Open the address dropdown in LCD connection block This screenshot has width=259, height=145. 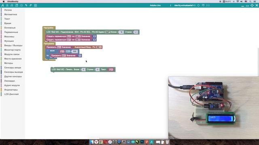(x=107, y=32)
